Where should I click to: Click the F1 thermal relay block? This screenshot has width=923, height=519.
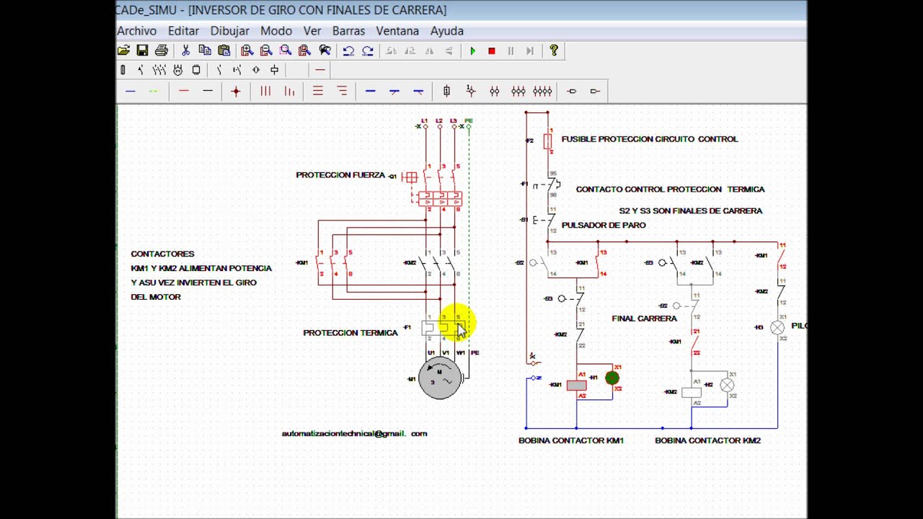(443, 328)
